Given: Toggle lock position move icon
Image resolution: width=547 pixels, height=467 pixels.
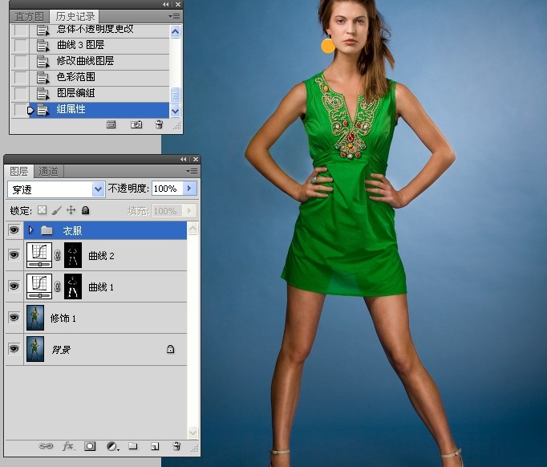Looking at the screenshot, I should pos(71,210).
